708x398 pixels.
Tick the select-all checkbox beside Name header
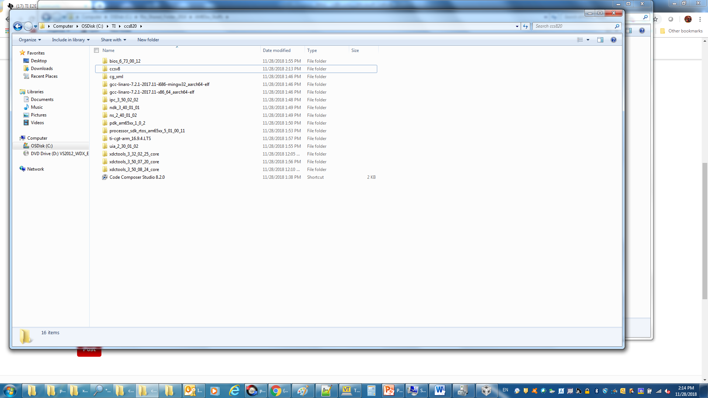coord(97,50)
